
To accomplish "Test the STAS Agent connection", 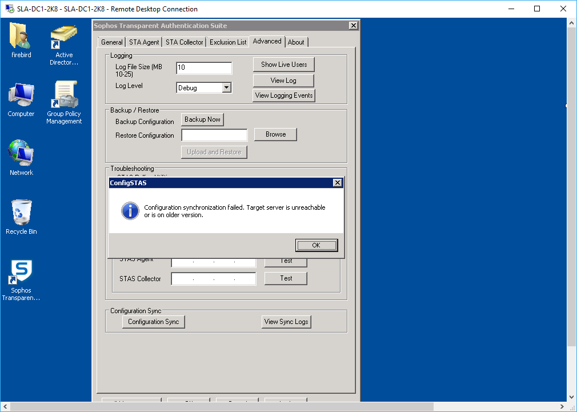I will point(286,262).
